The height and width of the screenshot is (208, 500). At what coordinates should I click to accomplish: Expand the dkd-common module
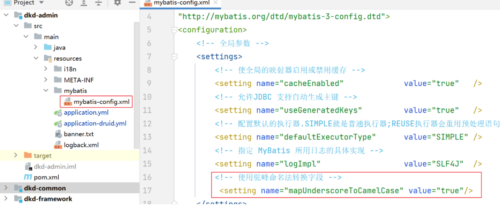[6, 188]
